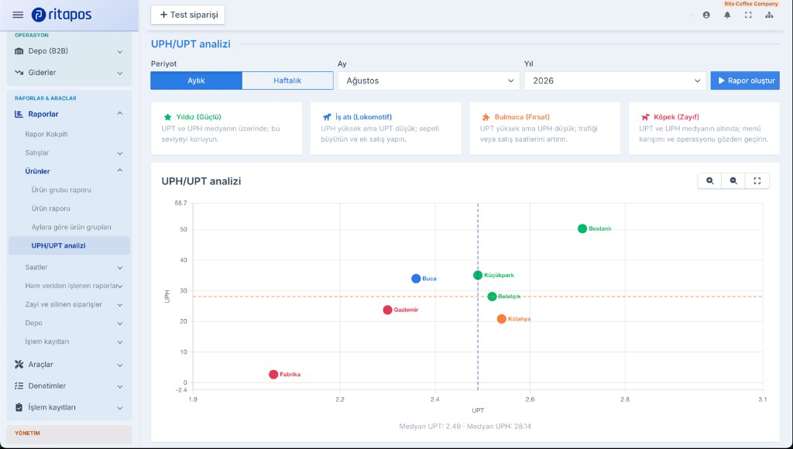
Task: Switch period to Haftalık
Action: [287, 81]
